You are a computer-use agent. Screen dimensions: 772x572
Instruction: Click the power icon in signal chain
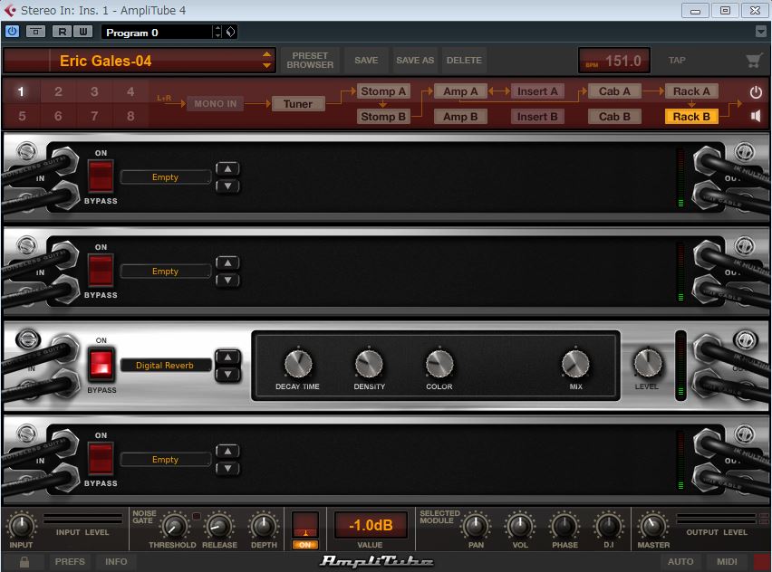click(x=756, y=92)
